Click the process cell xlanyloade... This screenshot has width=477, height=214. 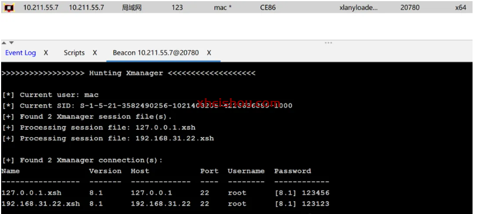[x=358, y=8]
